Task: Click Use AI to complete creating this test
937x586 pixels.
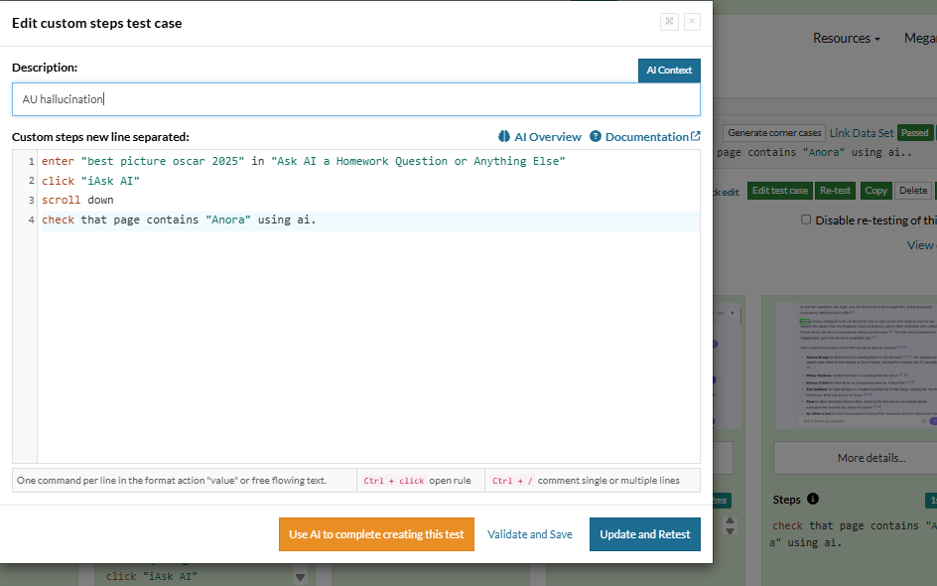Action: 376,534
